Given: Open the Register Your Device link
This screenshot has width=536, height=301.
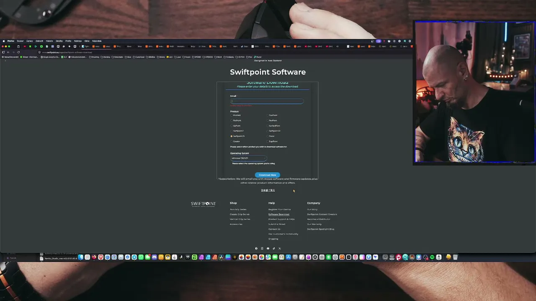Looking at the screenshot, I should pos(279,209).
